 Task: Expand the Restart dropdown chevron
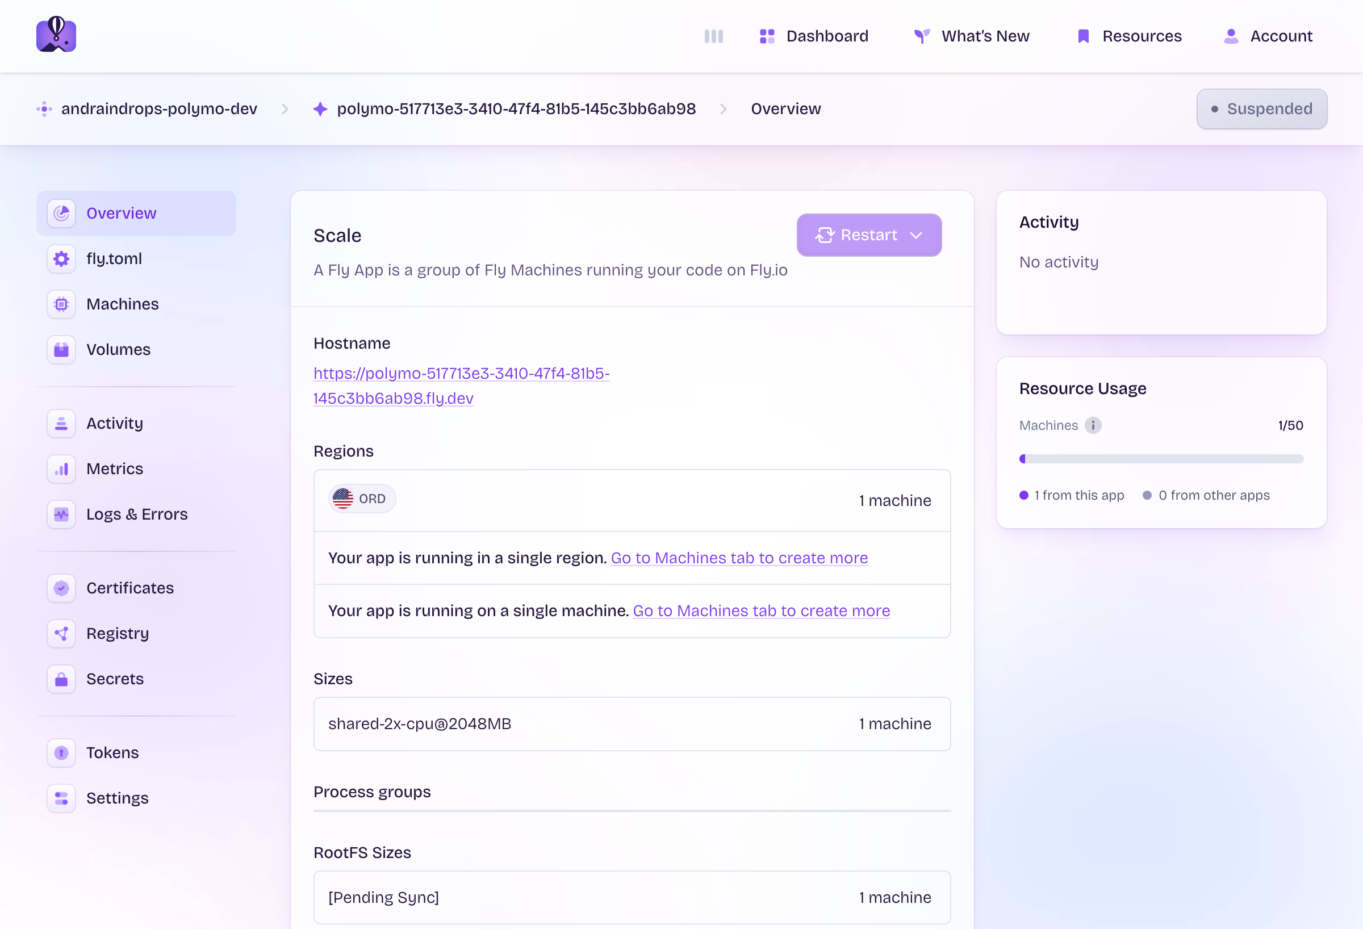pyautogui.click(x=916, y=235)
